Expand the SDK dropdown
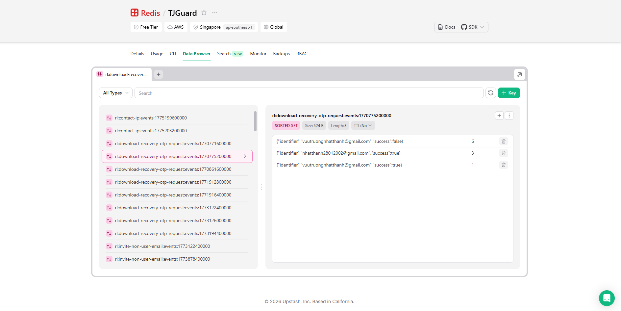 pyautogui.click(x=473, y=27)
